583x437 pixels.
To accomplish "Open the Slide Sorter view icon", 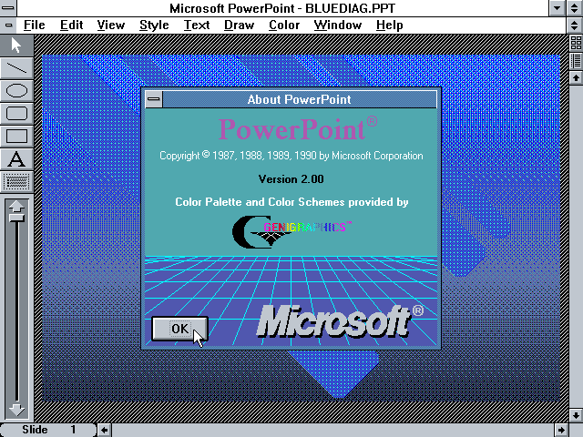I will (x=576, y=43).
